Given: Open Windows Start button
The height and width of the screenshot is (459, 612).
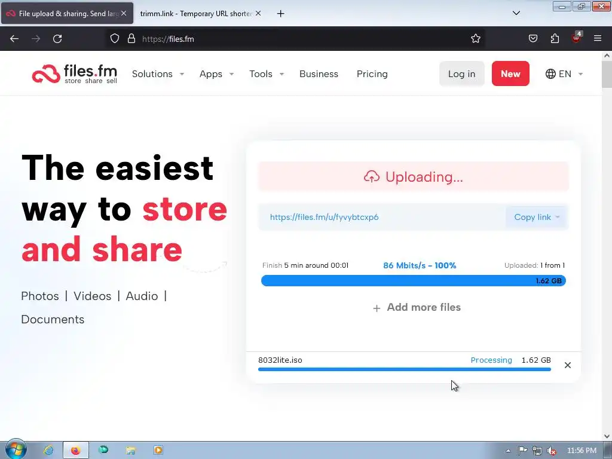Looking at the screenshot, I should tap(15, 449).
